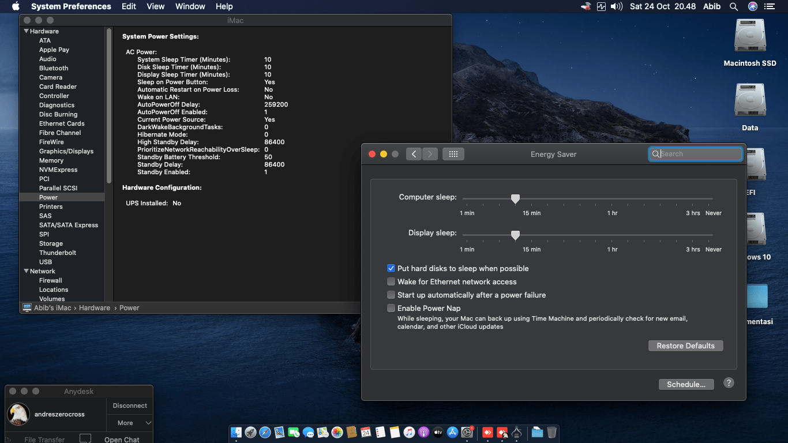Click the back arrow in Energy Saver window

414,153
